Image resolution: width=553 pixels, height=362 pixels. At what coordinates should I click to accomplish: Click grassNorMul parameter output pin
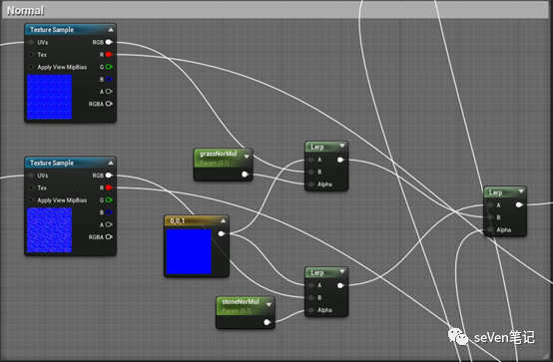pos(245,175)
